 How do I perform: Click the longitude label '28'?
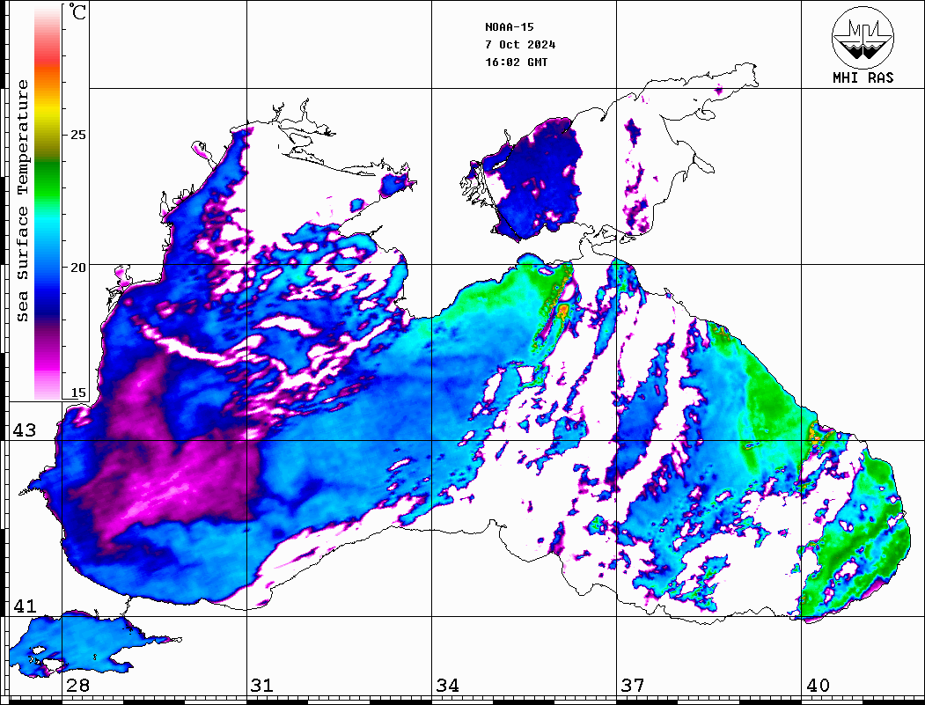(x=77, y=686)
